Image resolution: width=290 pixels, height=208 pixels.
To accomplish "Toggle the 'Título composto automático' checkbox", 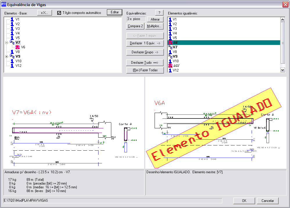I will point(59,13).
